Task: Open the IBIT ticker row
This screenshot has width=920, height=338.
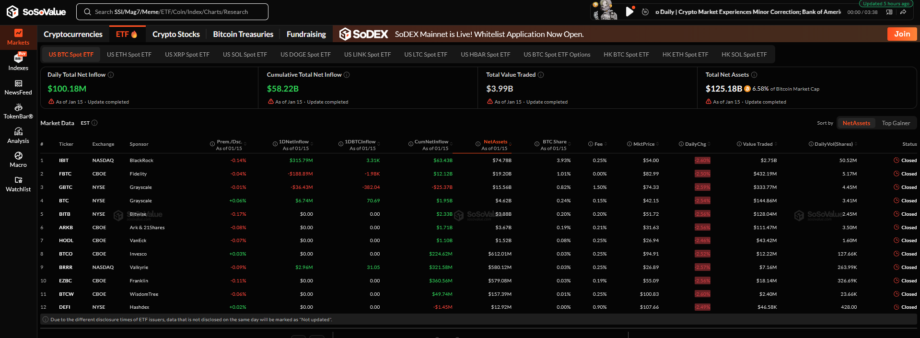Action: click(x=478, y=160)
